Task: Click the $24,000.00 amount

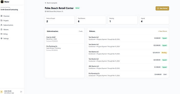Action: click(158, 74)
